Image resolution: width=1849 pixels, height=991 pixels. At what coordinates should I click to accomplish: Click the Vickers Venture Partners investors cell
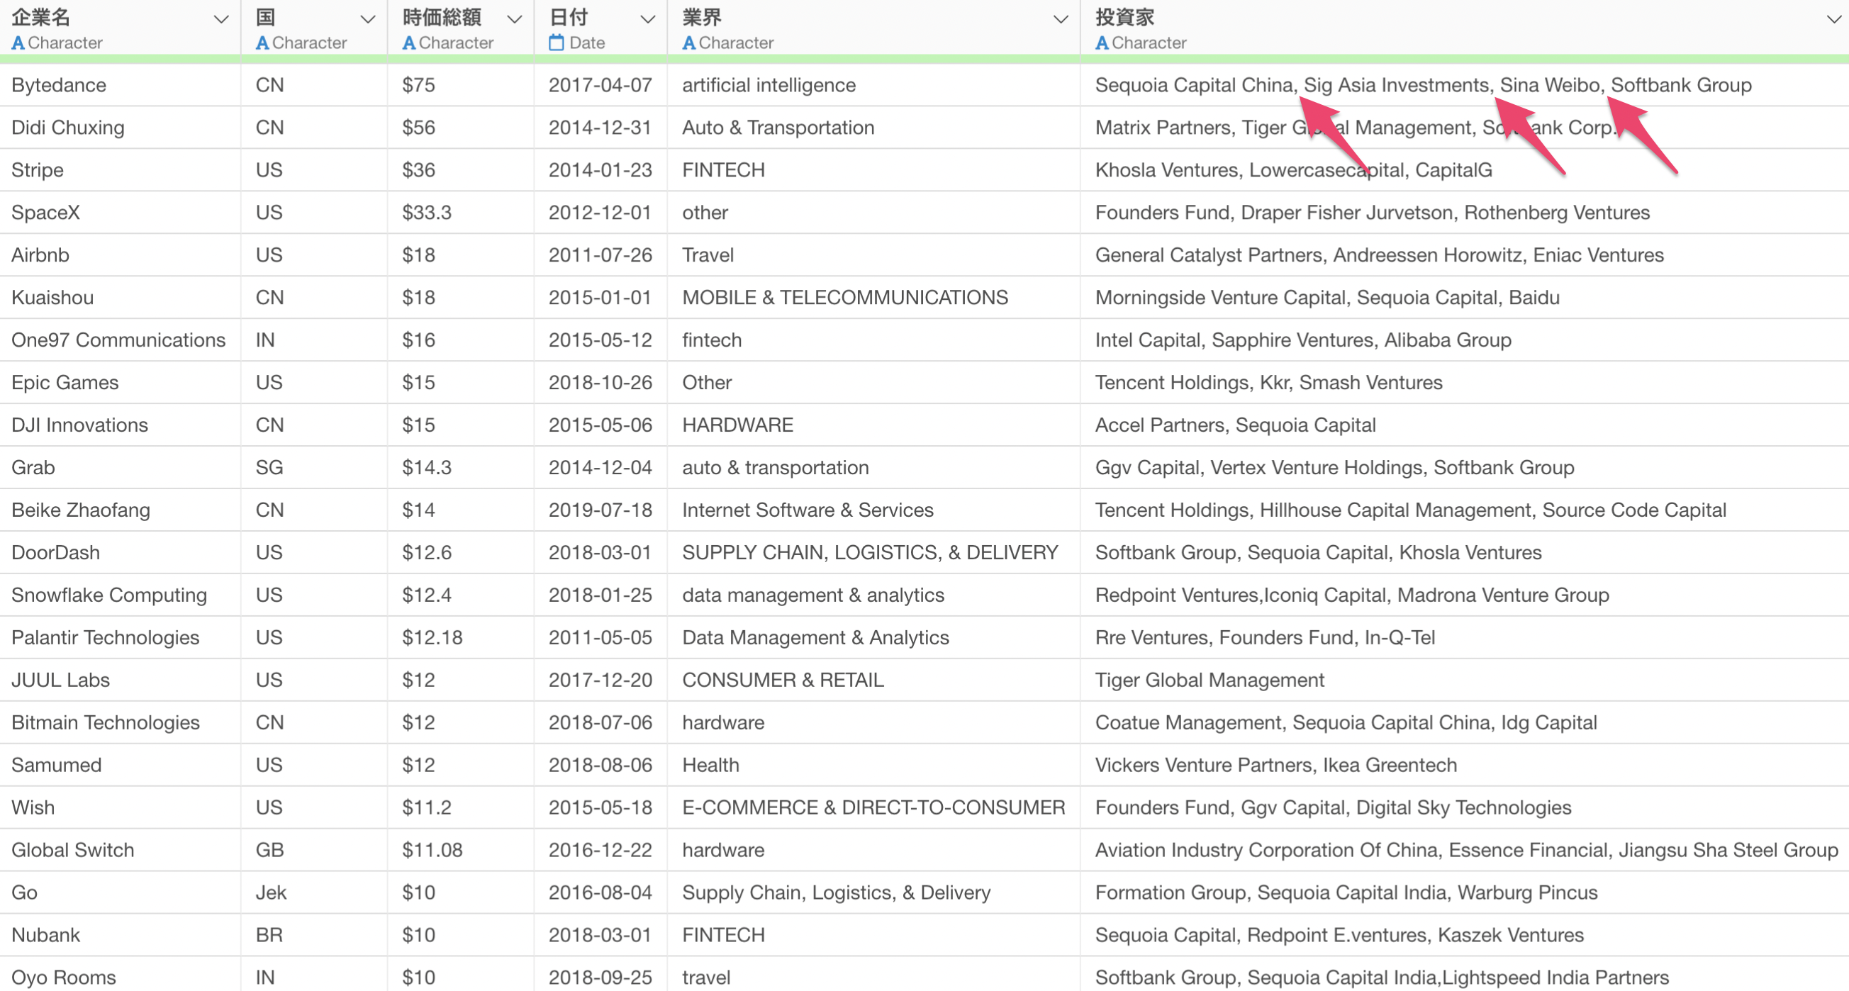click(x=1464, y=765)
